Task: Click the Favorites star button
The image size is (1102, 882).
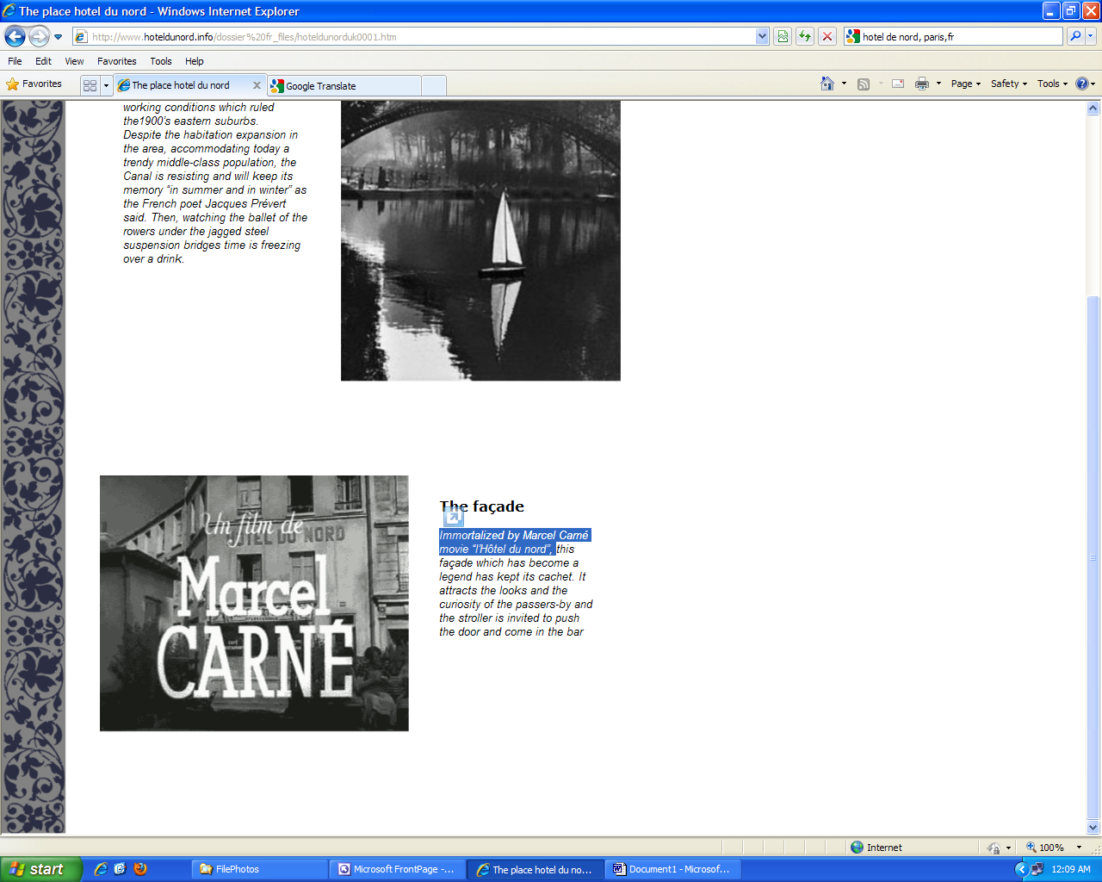Action: pos(34,84)
